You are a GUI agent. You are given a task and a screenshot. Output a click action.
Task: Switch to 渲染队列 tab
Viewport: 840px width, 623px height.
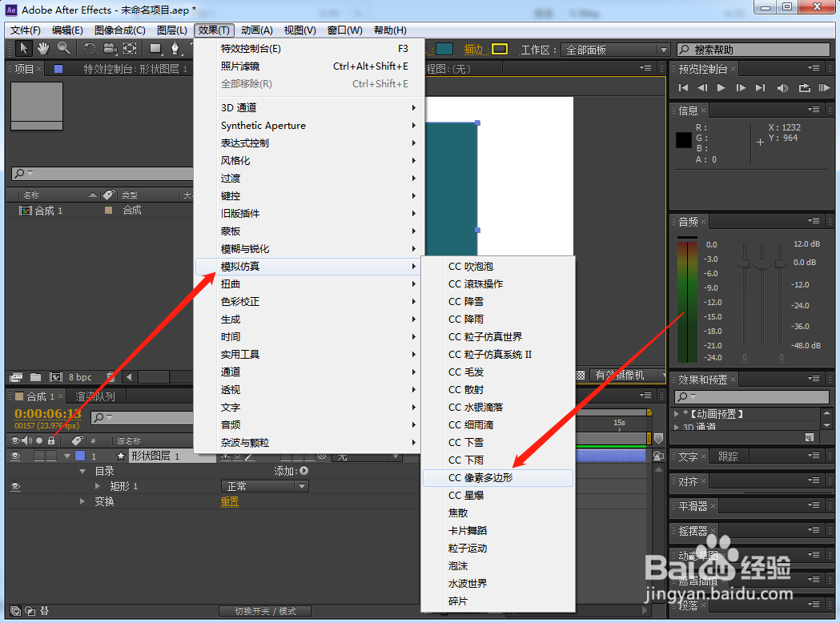(95, 396)
